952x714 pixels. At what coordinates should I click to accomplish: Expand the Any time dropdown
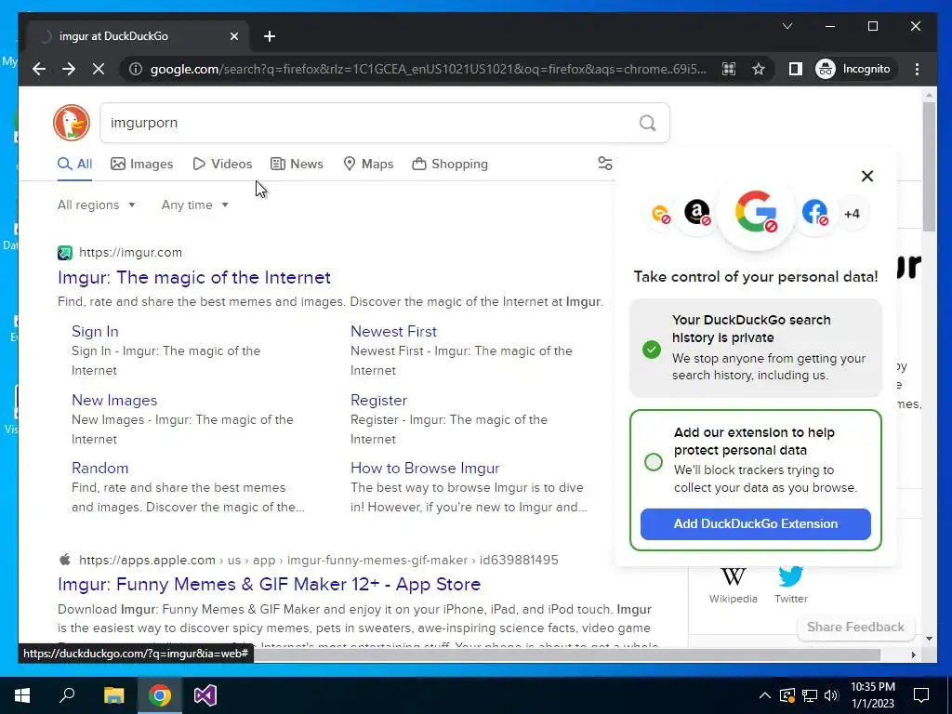(x=194, y=205)
